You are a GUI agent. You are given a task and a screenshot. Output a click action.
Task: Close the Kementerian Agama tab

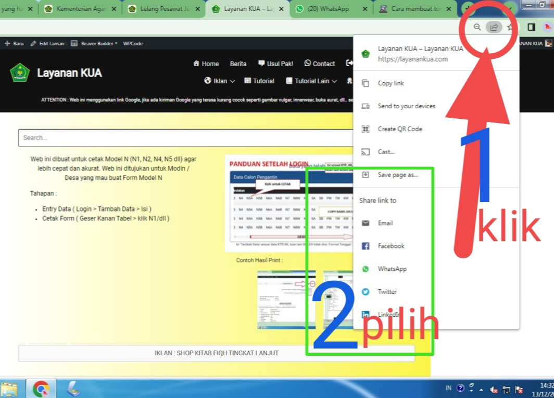[x=114, y=9]
